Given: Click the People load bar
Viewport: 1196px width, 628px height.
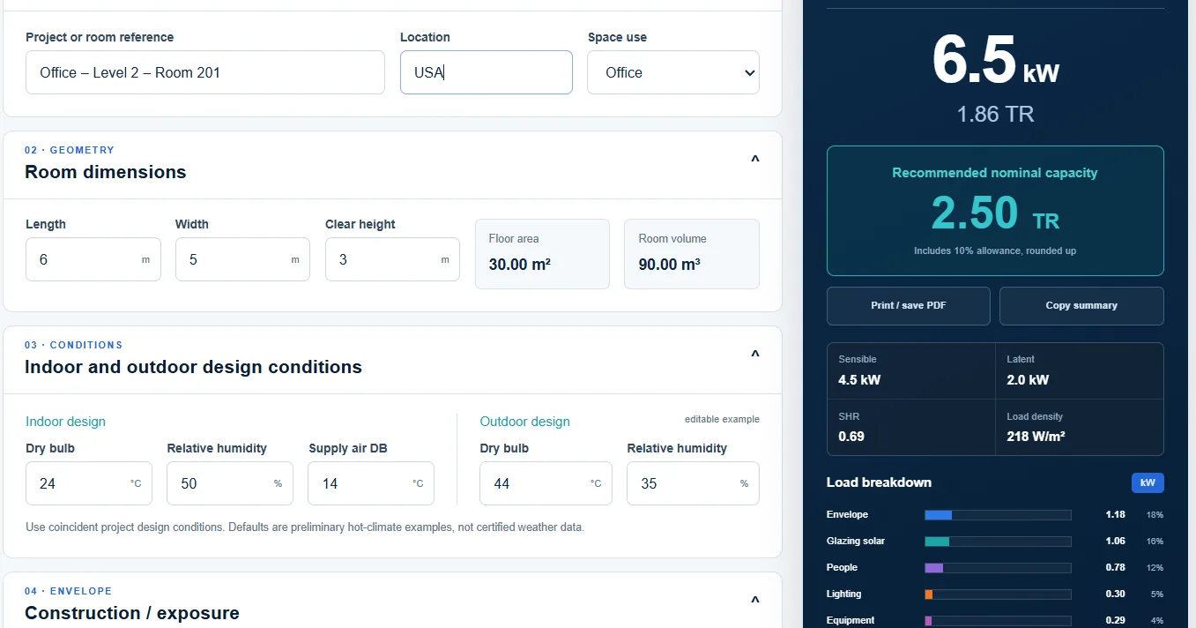Looking at the screenshot, I should [x=998, y=568].
